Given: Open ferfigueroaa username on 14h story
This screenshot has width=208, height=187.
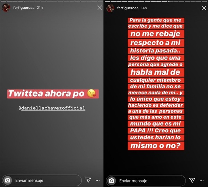Looking at the screenshot, I should tap(128, 8).
